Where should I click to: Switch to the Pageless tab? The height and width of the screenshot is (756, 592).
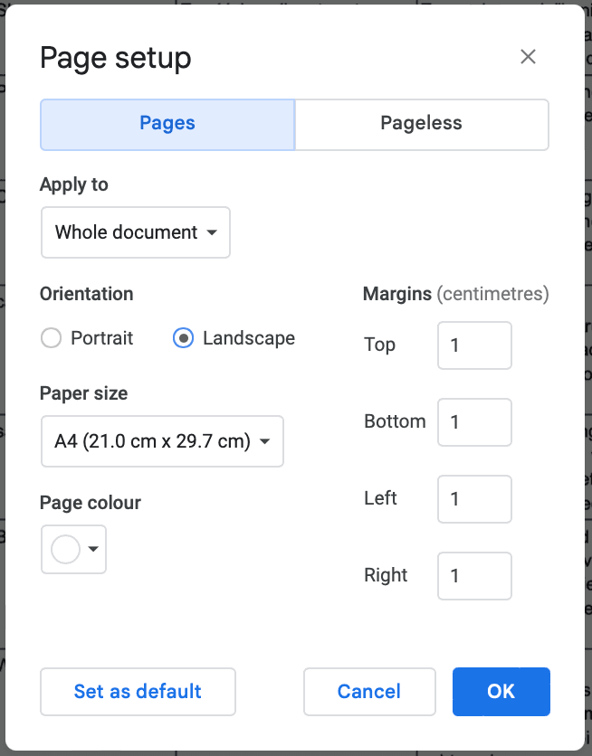point(421,124)
